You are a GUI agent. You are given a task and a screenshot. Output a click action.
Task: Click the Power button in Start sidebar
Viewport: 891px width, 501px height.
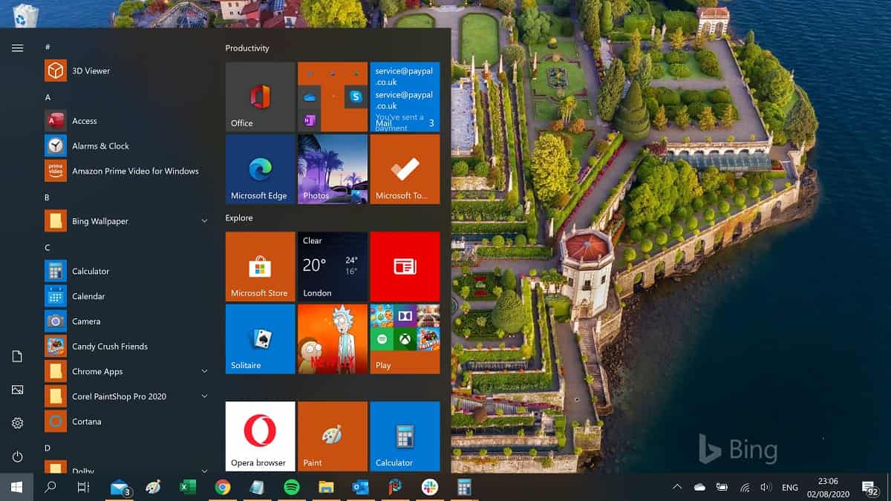click(x=17, y=456)
